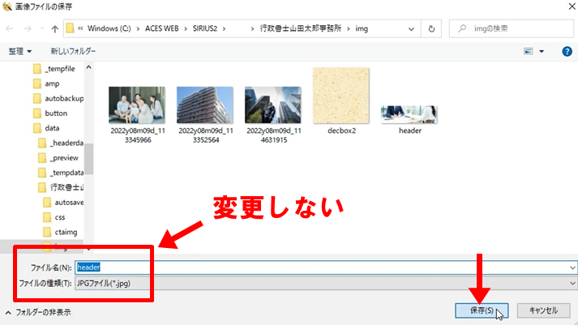The image size is (578, 325).
Task: Open the file type JPG dropdown
Action: point(572,282)
